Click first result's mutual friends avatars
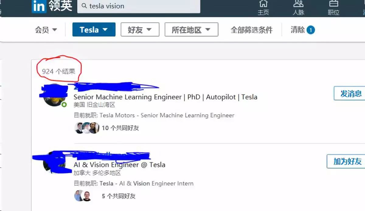The width and height of the screenshot is (365, 211). 87,128
